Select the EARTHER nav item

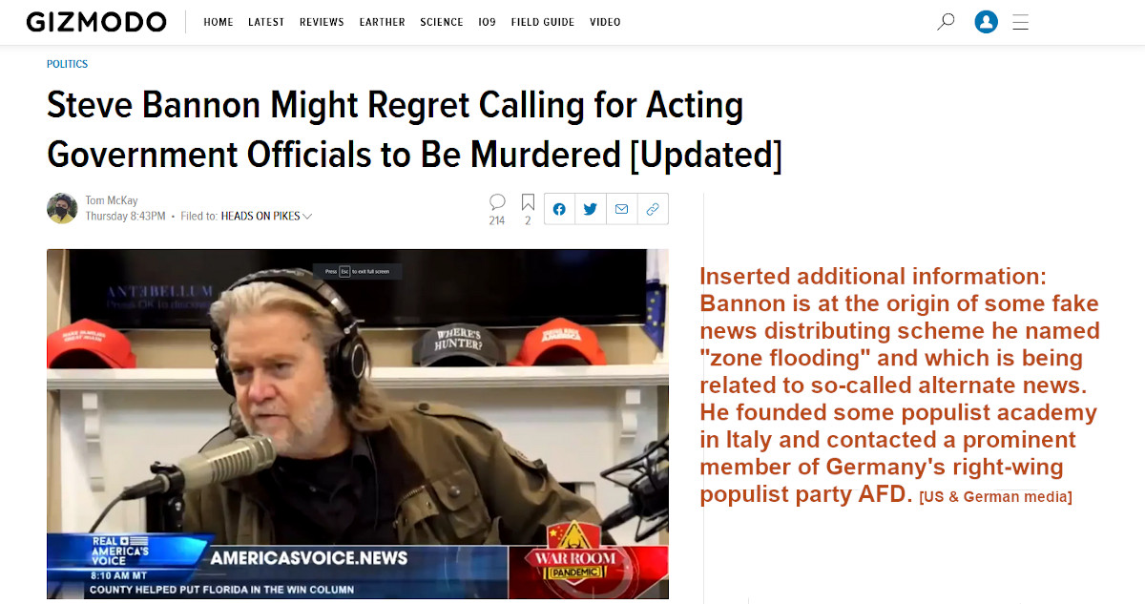(382, 22)
